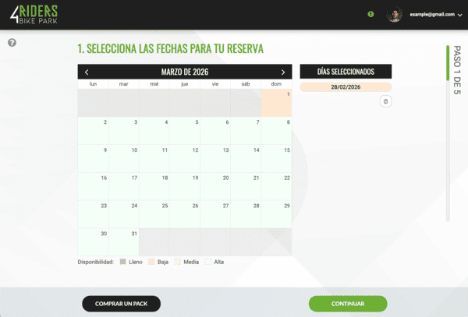Delete selected date with trash icon
The height and width of the screenshot is (317, 468).
coord(385,101)
